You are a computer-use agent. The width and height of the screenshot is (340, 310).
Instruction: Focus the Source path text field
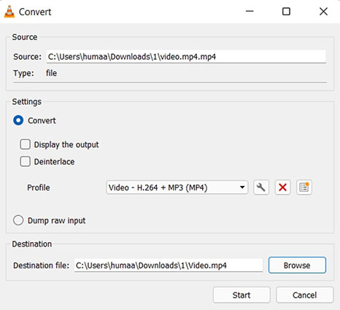(x=186, y=57)
